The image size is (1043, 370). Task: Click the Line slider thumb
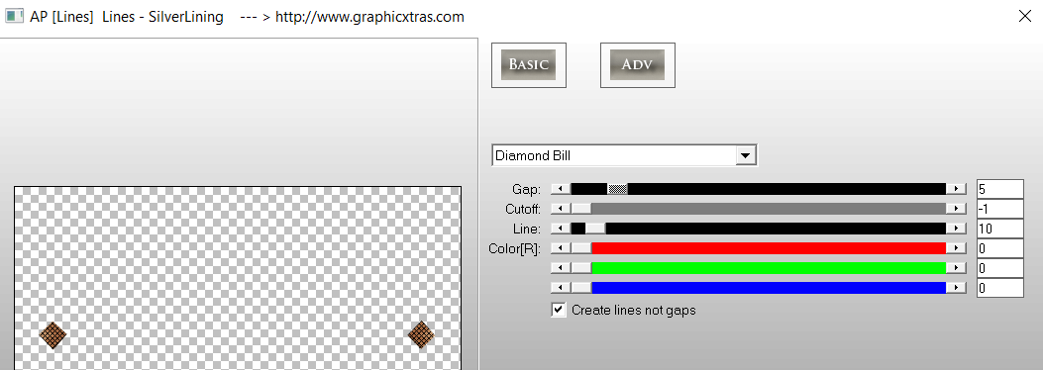pos(595,229)
